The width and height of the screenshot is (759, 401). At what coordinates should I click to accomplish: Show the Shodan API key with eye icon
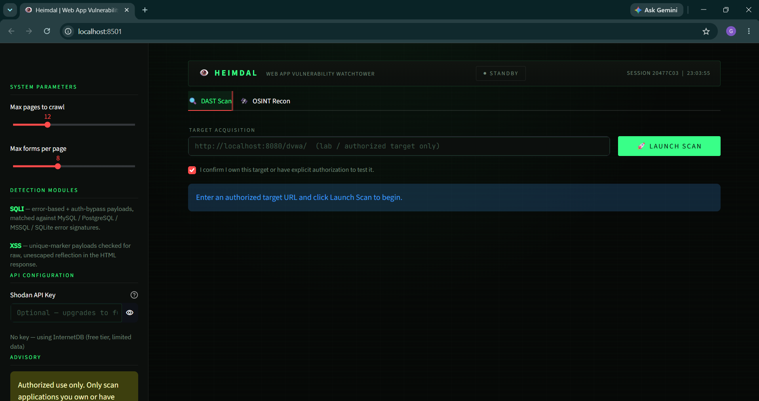coord(130,313)
